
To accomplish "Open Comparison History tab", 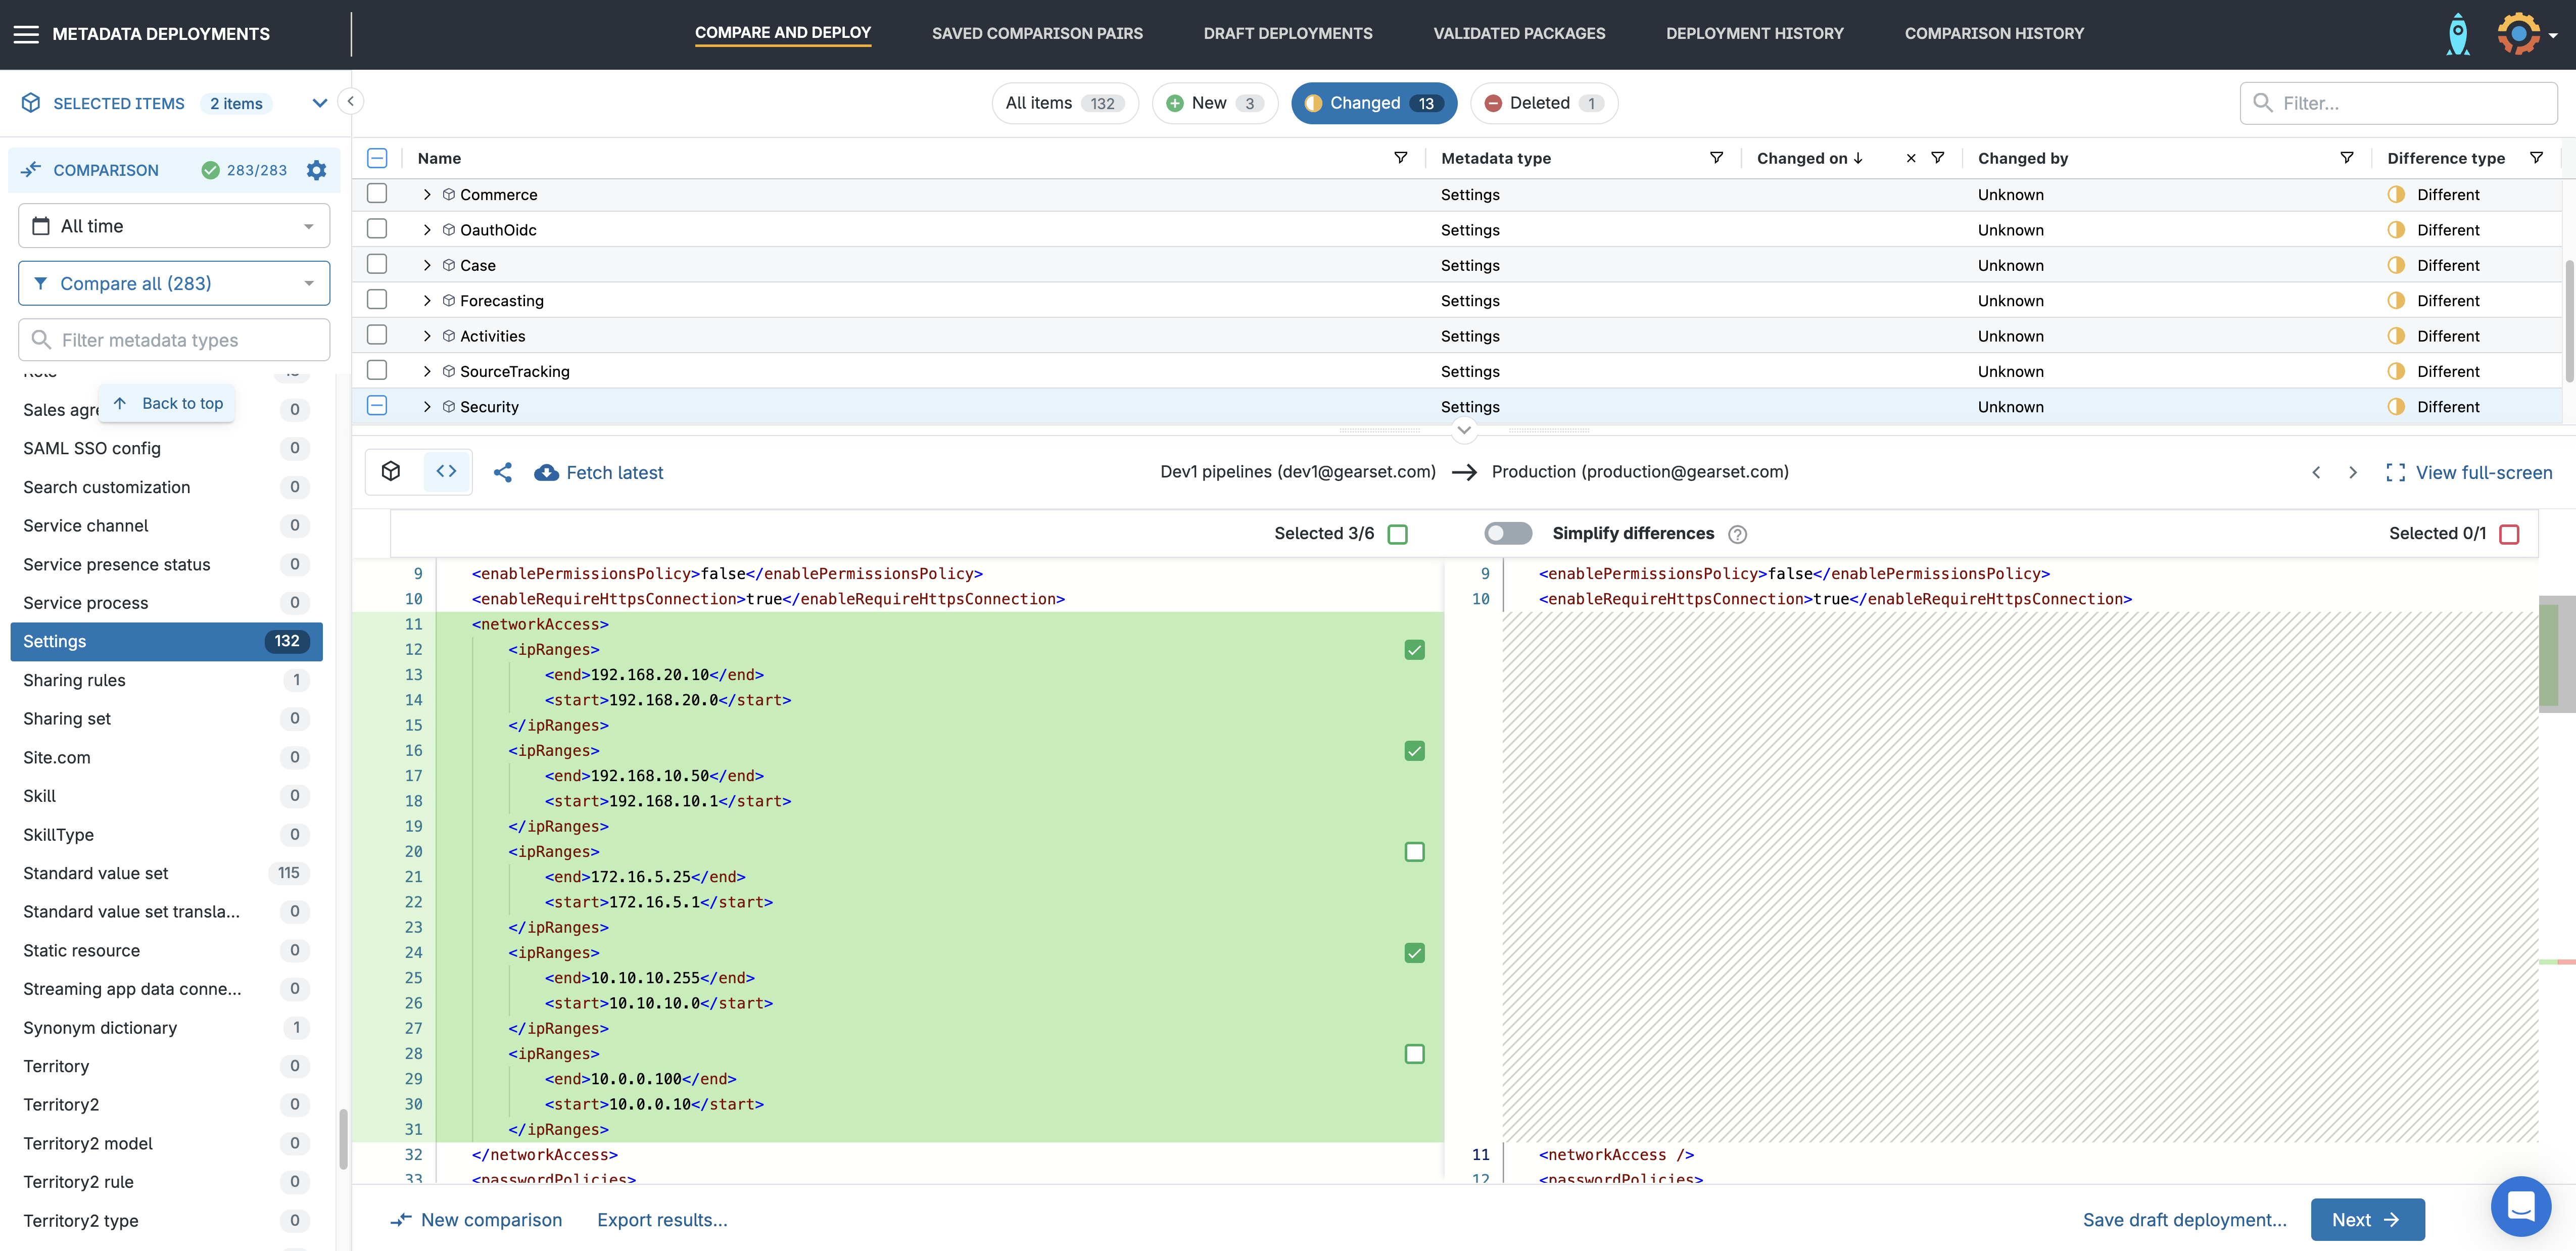I will [1994, 33].
